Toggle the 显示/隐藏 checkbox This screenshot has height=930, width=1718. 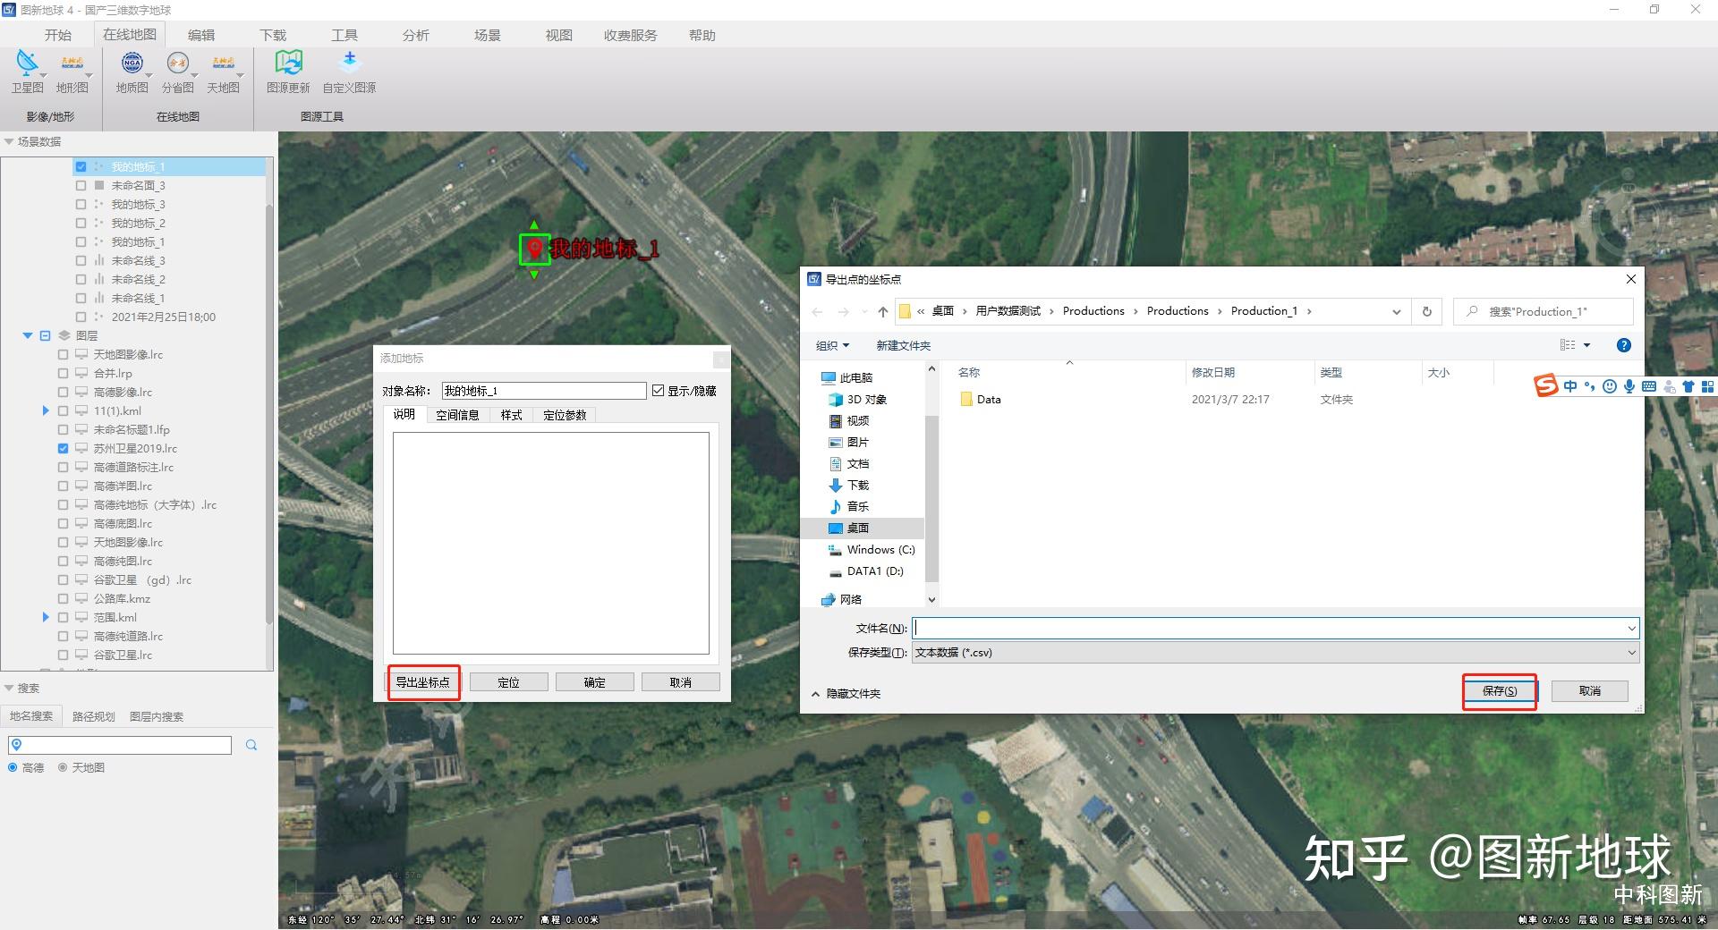(659, 391)
